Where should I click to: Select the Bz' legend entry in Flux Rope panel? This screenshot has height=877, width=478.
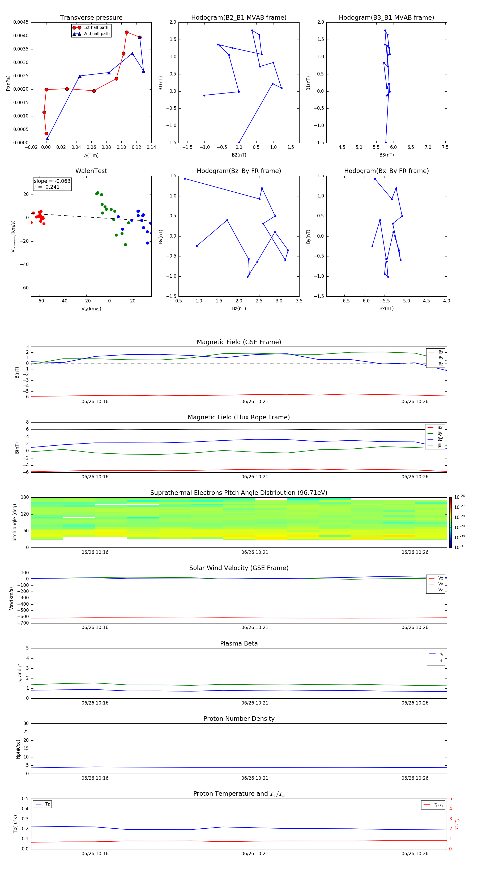click(436, 440)
